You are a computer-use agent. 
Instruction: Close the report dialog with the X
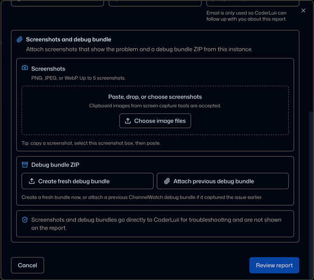(x=303, y=11)
